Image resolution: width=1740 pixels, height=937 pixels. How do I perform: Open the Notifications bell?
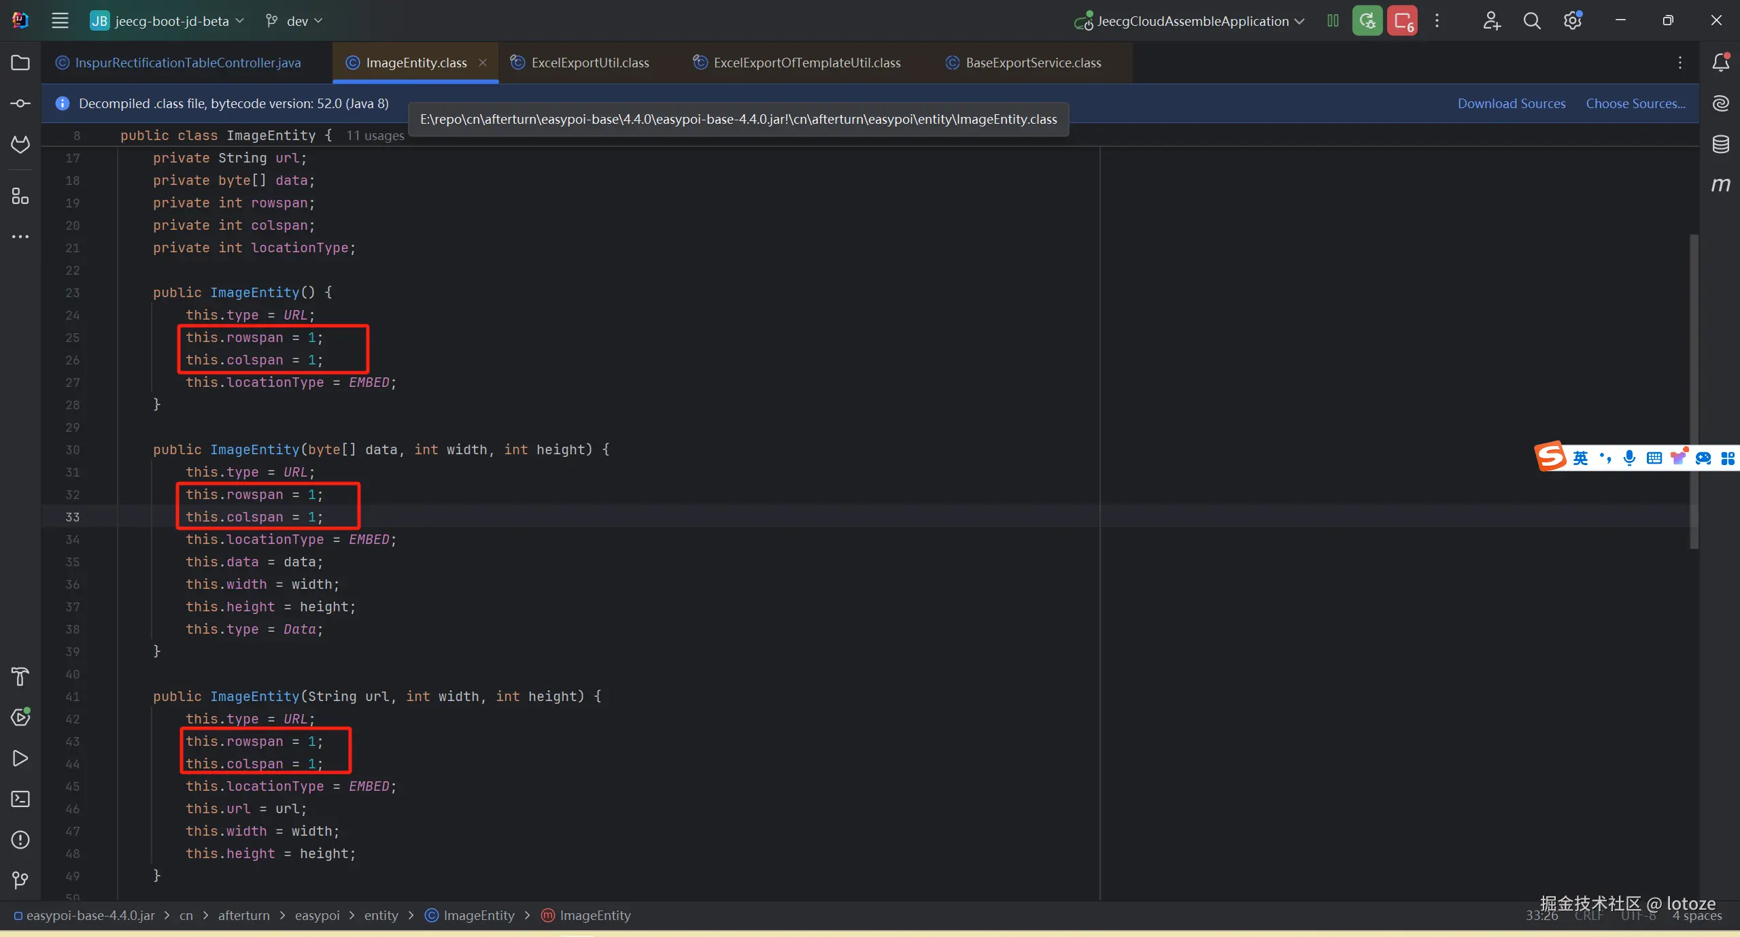(1720, 63)
